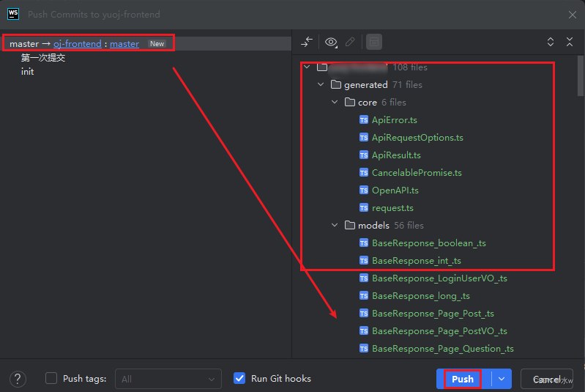Select BaseResponse_boolean_.ts file
This screenshot has width=585, height=392.
click(428, 243)
